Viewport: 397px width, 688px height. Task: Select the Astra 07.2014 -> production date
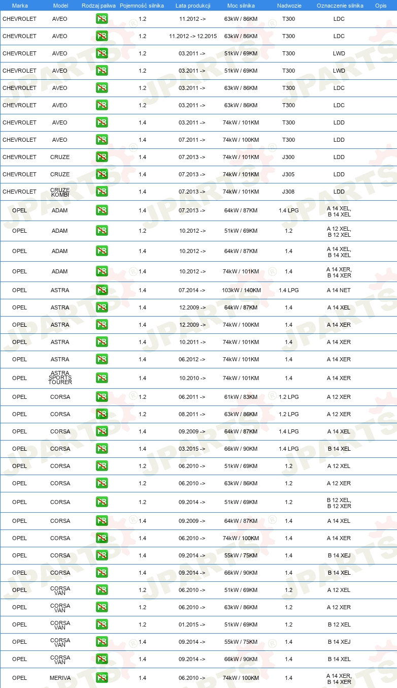click(192, 290)
